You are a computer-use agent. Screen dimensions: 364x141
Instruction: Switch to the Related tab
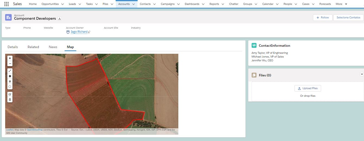pyautogui.click(x=33, y=47)
